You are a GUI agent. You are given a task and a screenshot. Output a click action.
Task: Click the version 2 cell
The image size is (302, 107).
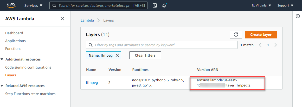tap(110, 83)
